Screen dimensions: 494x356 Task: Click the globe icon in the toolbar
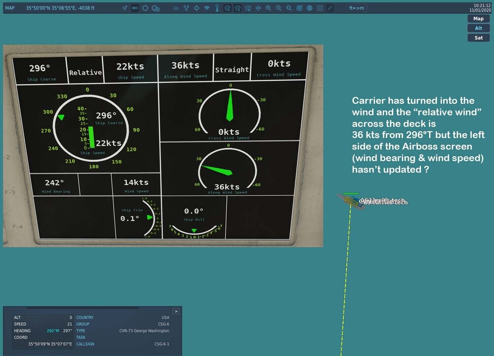point(310,8)
